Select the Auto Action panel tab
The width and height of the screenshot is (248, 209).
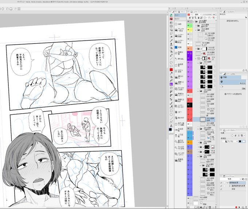point(229,176)
